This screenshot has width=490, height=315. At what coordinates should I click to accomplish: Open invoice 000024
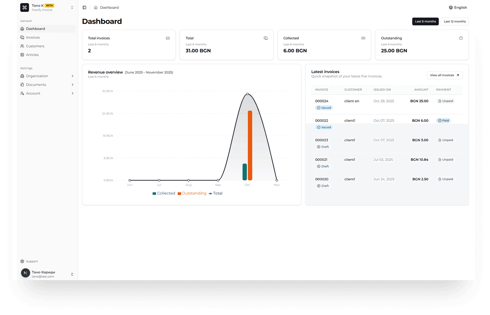click(x=322, y=101)
